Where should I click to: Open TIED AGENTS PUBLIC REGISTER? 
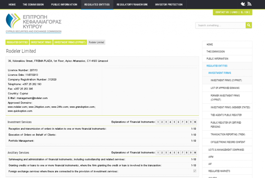tap(227, 115)
